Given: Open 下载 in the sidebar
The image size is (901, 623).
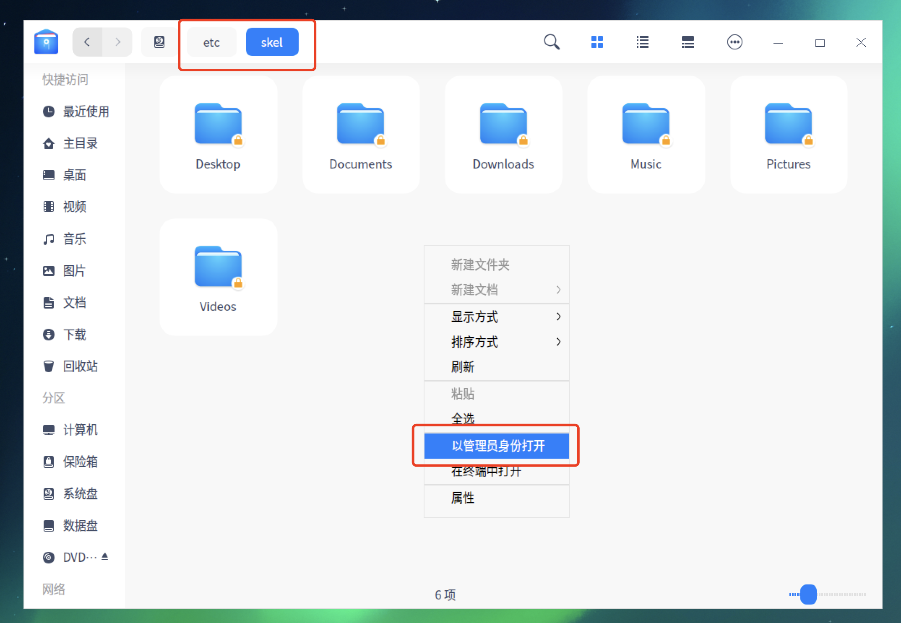Looking at the screenshot, I should point(65,335).
